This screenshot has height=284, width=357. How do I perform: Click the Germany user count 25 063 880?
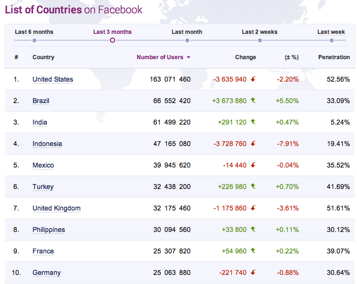click(x=172, y=273)
